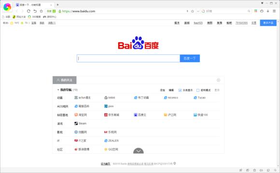Click the sun weather icon in top bar
This screenshot has height=173, width=280.
(12, 23)
